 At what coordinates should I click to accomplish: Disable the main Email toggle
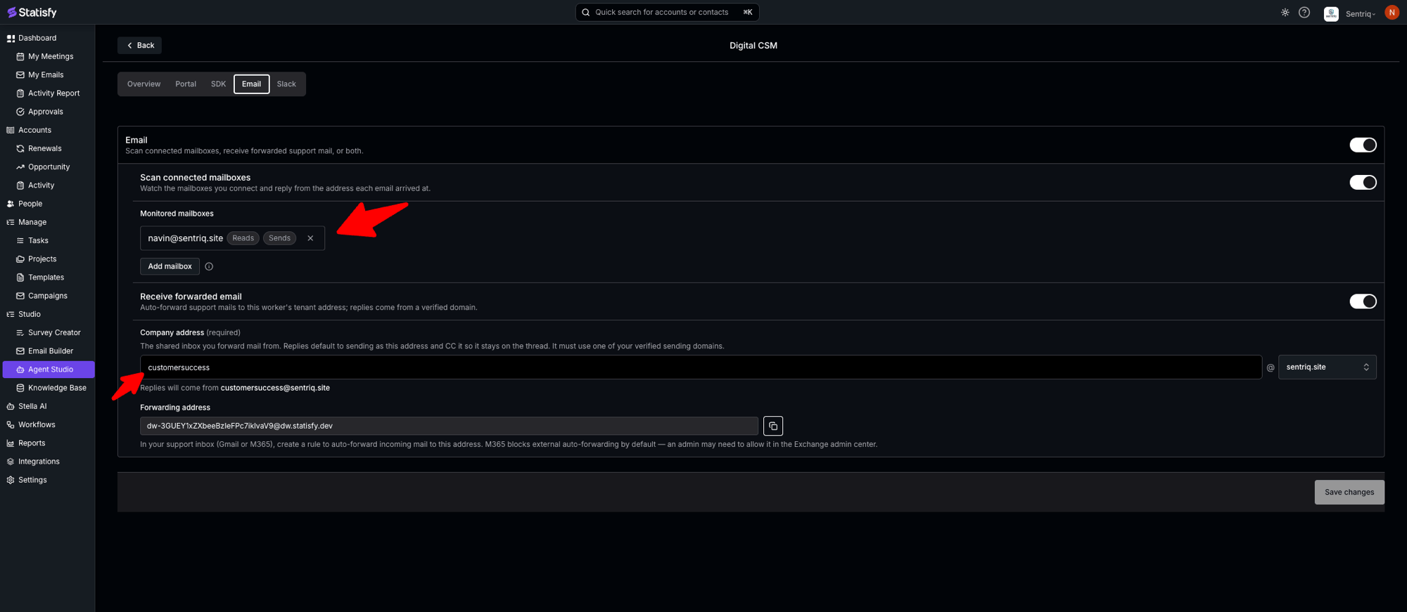point(1363,145)
